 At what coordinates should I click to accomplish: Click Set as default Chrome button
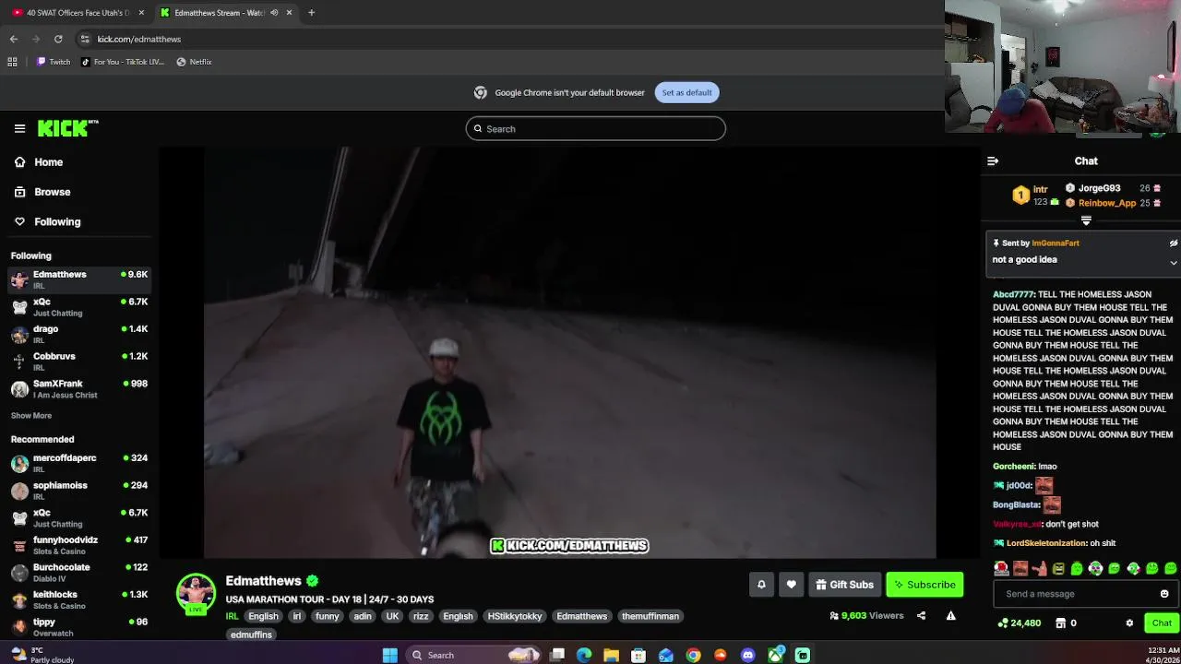pyautogui.click(x=686, y=92)
